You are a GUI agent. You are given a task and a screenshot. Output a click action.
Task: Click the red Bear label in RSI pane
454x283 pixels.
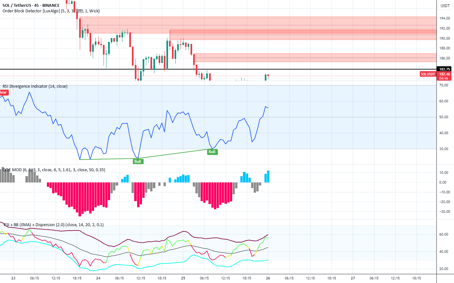click(4, 93)
